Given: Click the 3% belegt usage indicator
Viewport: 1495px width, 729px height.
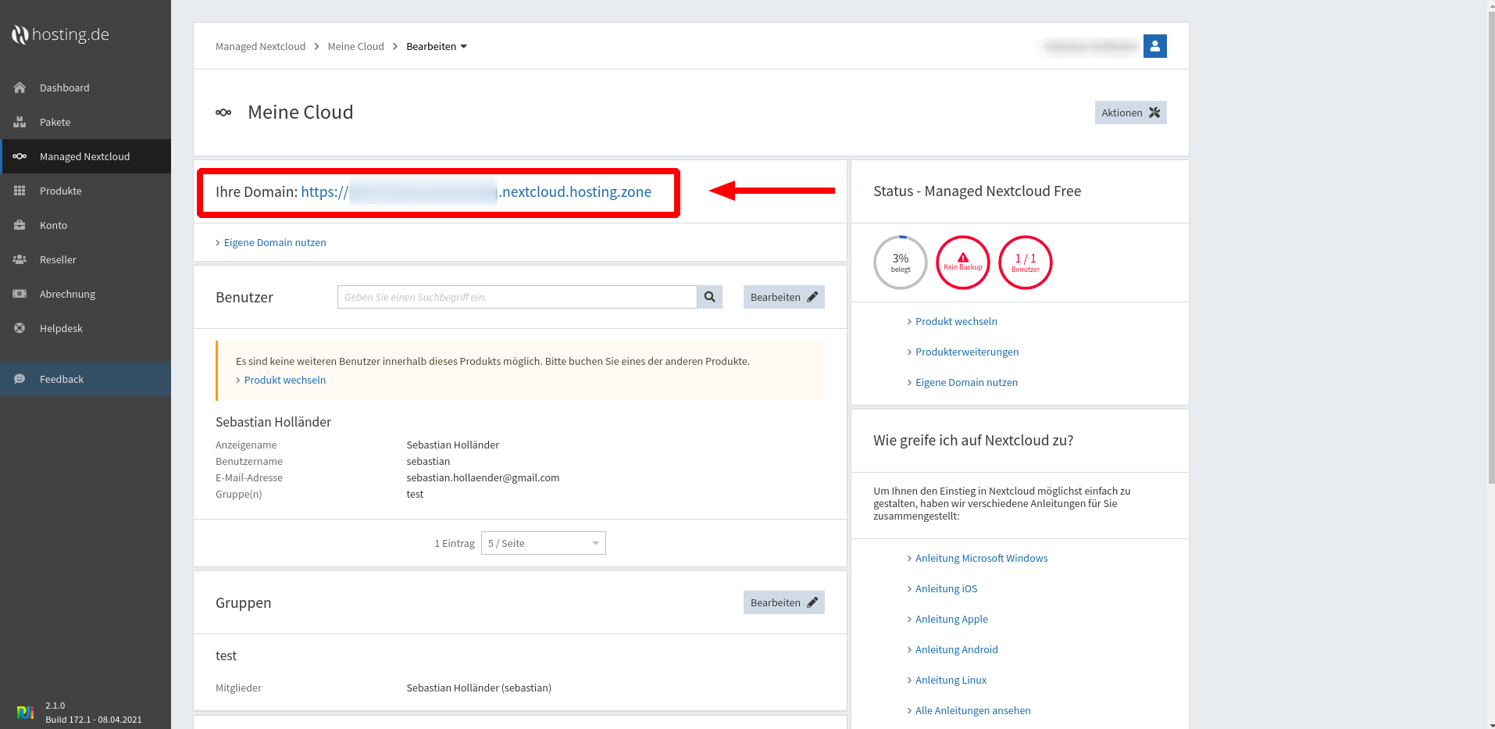Looking at the screenshot, I should point(900,263).
